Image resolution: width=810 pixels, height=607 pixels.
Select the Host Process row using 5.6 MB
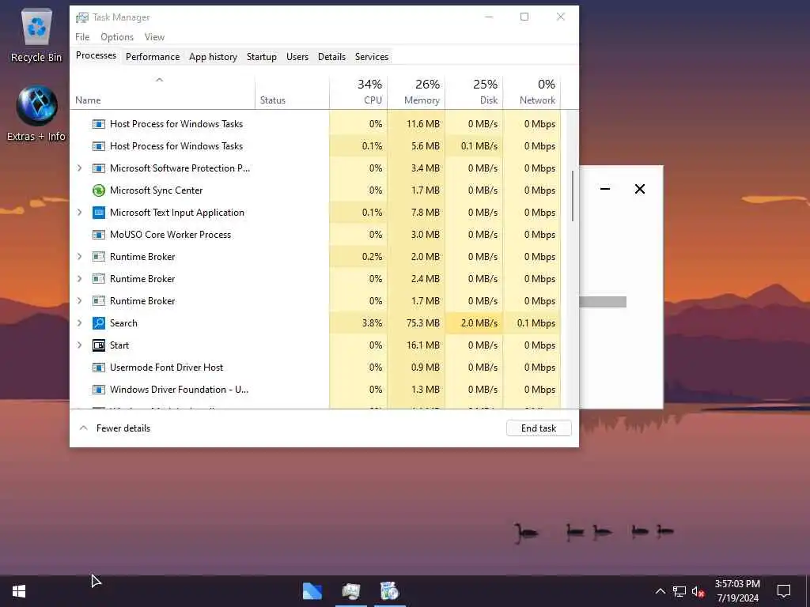(x=315, y=146)
